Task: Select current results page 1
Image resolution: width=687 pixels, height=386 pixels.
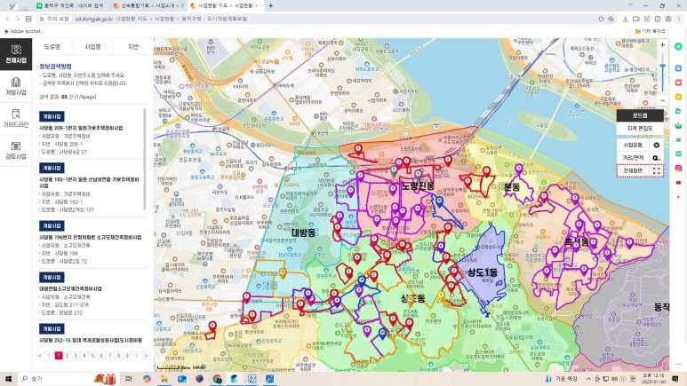Action: point(59,356)
